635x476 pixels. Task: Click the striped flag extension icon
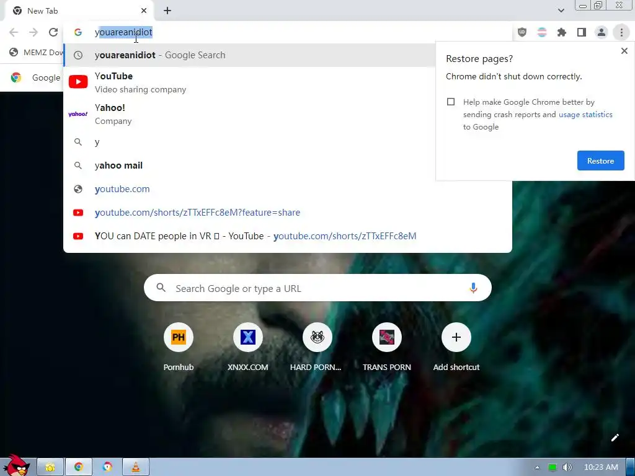(x=542, y=32)
